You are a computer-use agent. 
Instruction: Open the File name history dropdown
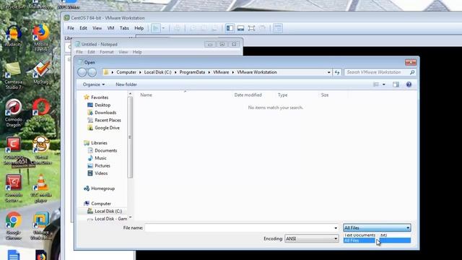[336, 228]
